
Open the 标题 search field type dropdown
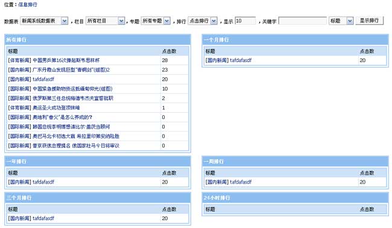point(341,21)
